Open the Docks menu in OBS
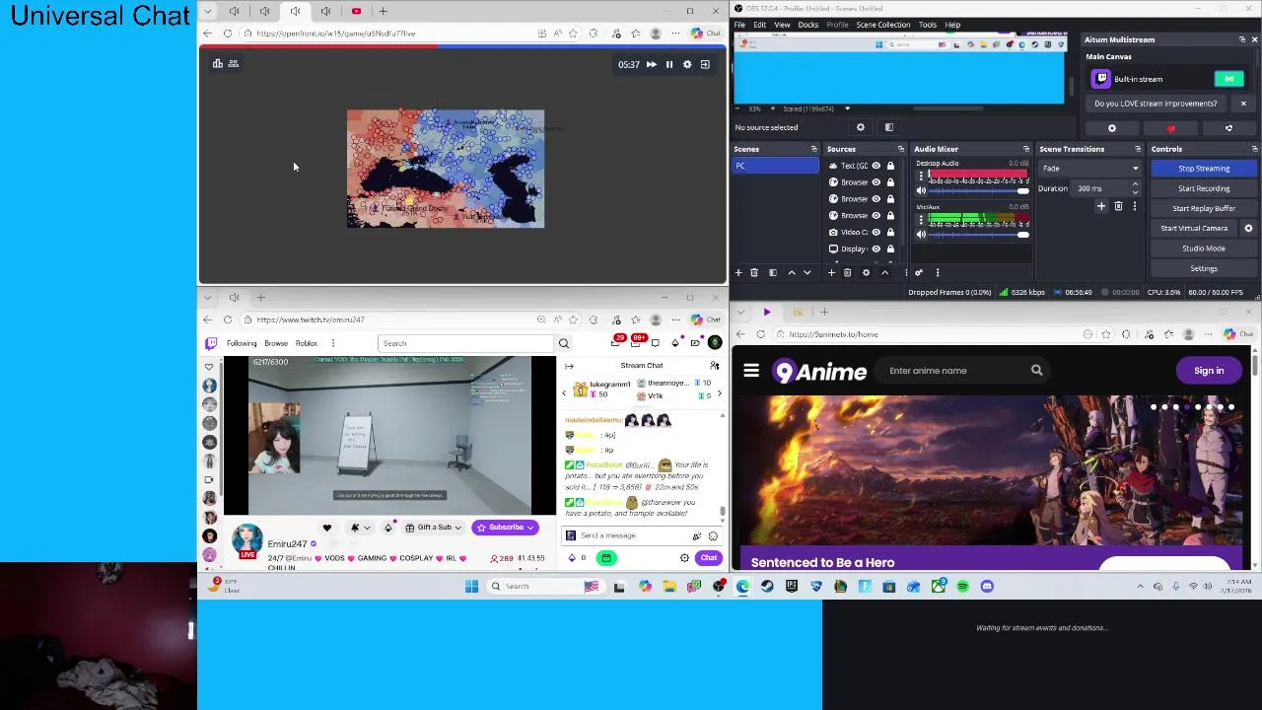Screen dimensions: 1262x710 (x=807, y=25)
